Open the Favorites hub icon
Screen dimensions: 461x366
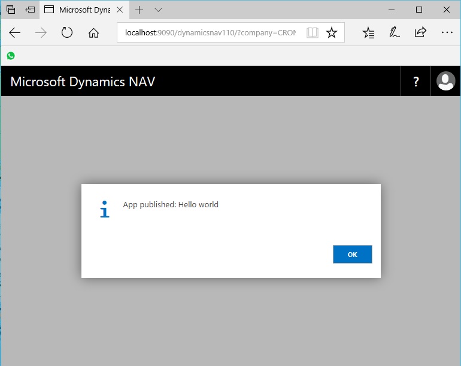pos(369,33)
